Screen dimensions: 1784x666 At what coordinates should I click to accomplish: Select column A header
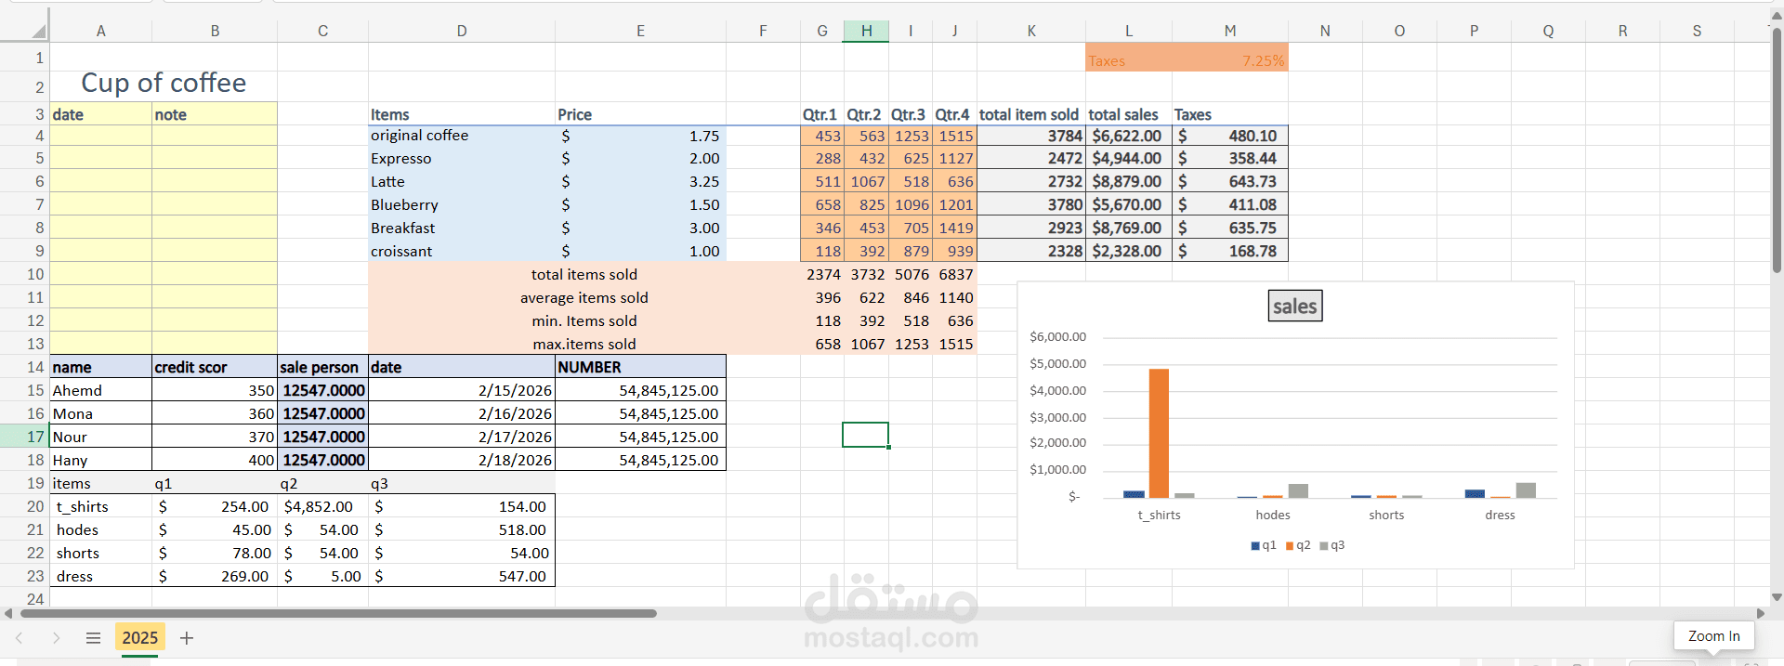[x=100, y=31]
